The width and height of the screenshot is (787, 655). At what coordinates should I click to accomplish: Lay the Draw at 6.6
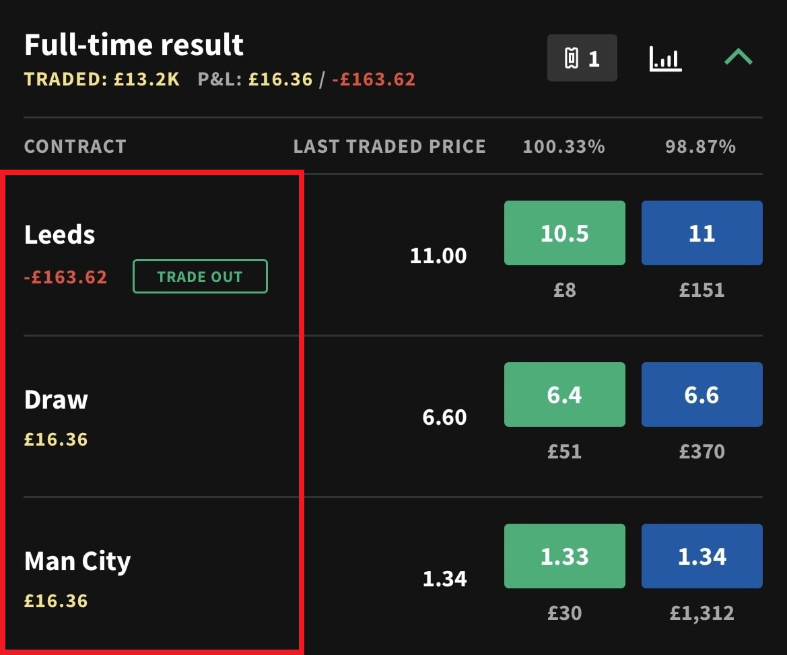coord(702,394)
